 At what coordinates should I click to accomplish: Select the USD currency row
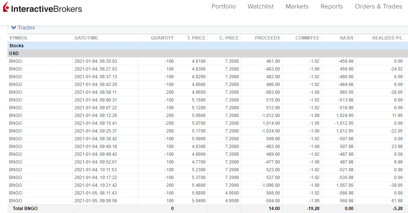208,54
